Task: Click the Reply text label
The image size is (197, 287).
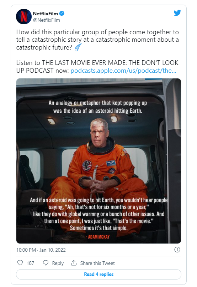Action: [58, 263]
